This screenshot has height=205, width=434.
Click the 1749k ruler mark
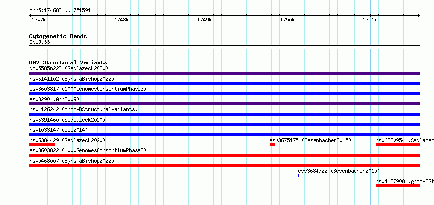point(204,20)
